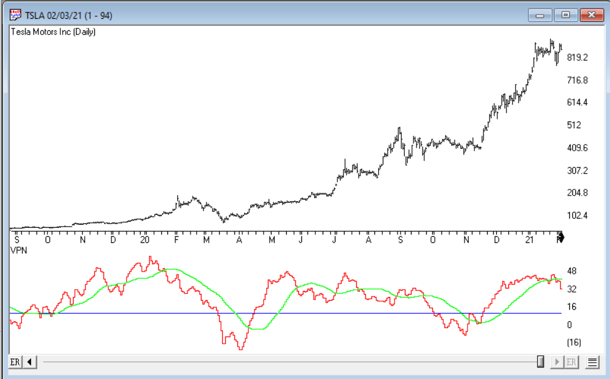Close the TSLA chart window
The image size is (610, 379).
[x=592, y=15]
